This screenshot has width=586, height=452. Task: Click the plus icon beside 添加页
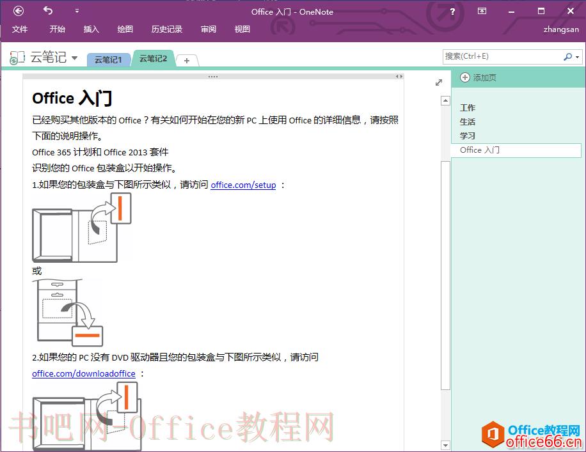point(464,77)
